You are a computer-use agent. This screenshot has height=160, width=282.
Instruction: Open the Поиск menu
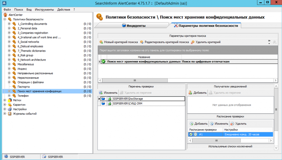click(19, 10)
